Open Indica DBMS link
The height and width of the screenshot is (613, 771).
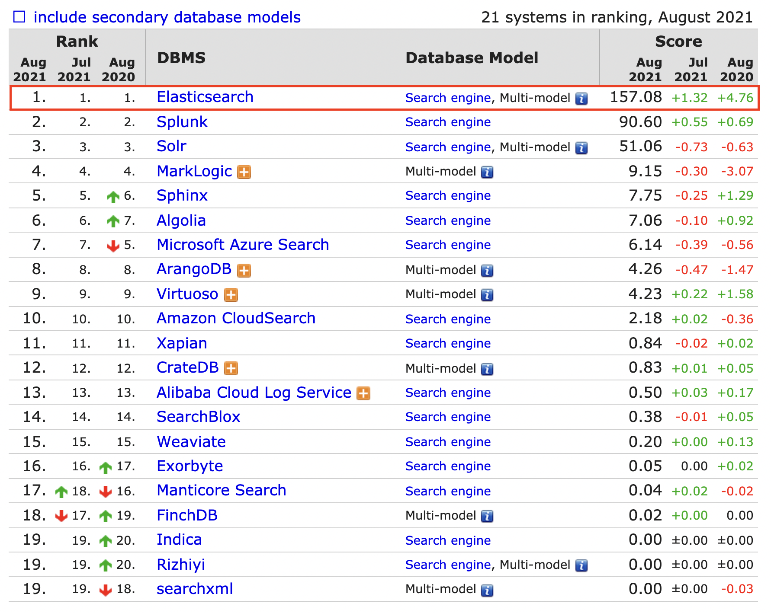(x=179, y=540)
